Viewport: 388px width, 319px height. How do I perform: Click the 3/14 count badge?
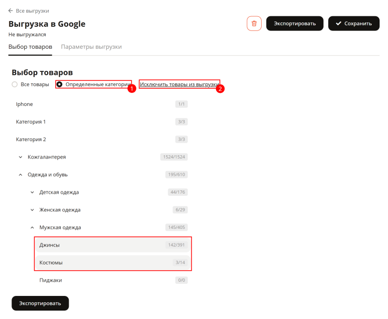[x=180, y=262]
